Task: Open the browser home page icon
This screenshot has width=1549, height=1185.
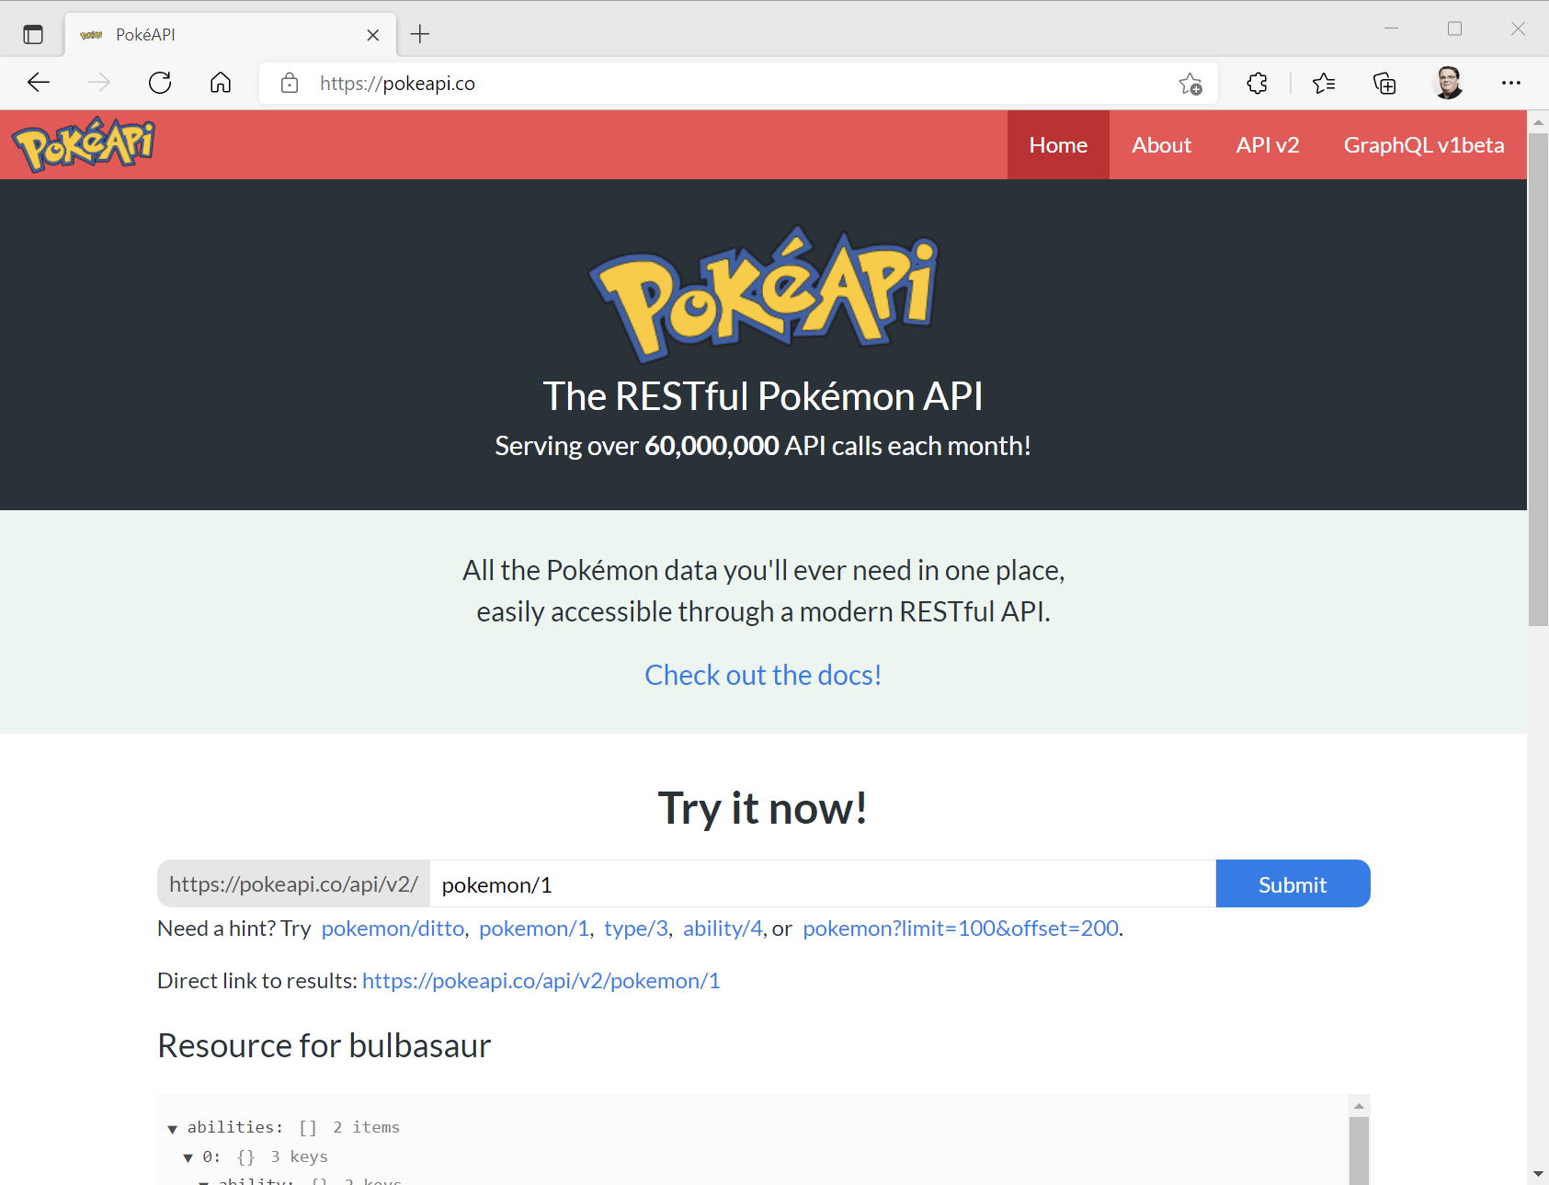Action: [x=221, y=84]
